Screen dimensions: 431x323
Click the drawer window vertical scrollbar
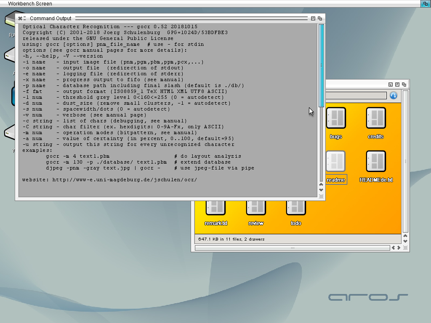click(405, 161)
